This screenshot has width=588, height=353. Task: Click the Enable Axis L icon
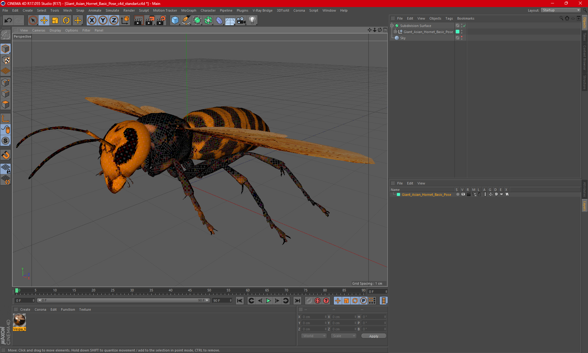pyautogui.click(x=6, y=118)
